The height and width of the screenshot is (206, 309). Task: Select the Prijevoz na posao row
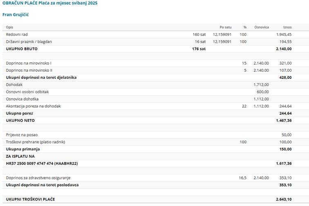tap(156, 135)
